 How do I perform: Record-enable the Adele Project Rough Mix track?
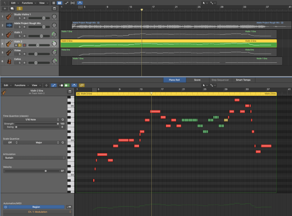(24, 27)
